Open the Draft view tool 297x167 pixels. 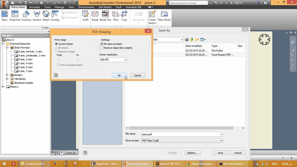pyautogui.click(x=86, y=16)
